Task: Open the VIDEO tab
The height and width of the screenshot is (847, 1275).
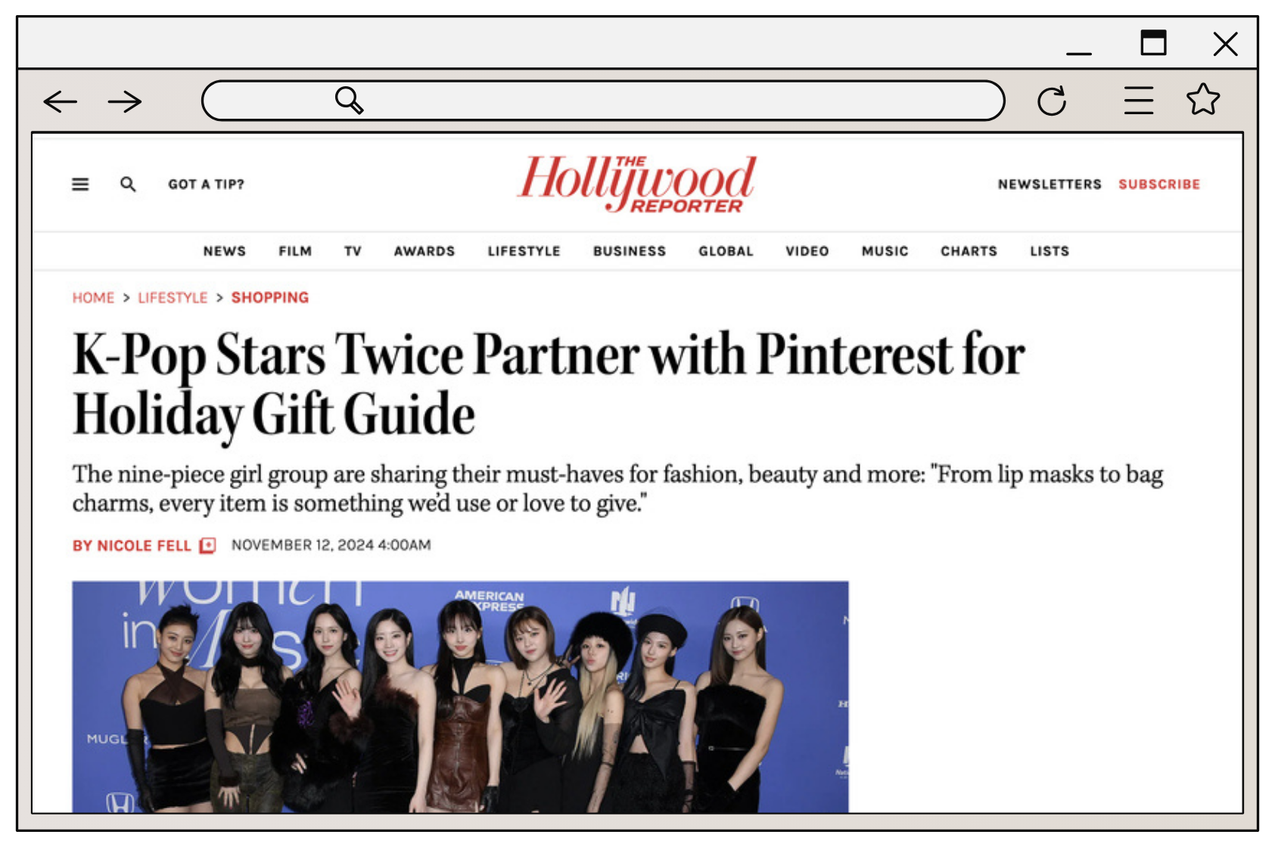Action: (807, 250)
